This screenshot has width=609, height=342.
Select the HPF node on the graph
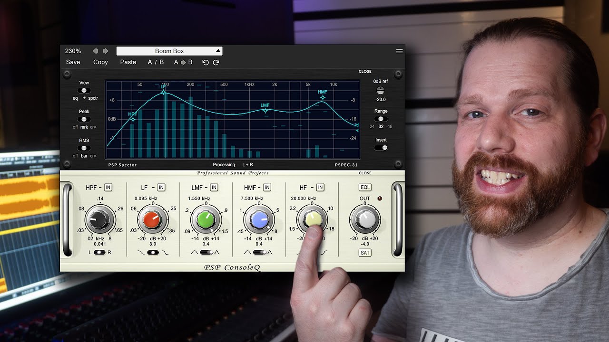(x=133, y=119)
